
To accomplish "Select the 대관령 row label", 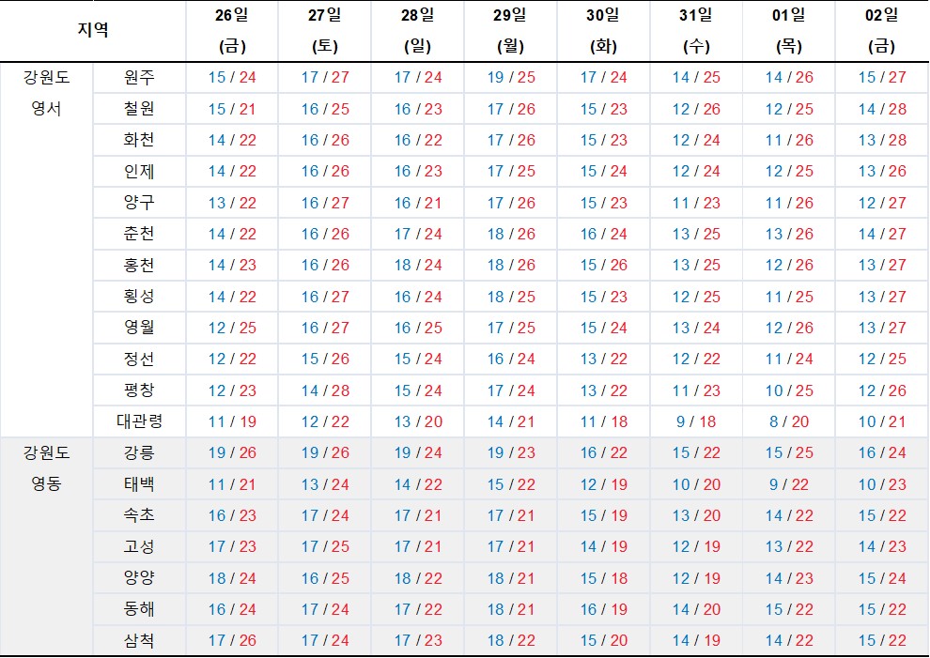I will [139, 421].
